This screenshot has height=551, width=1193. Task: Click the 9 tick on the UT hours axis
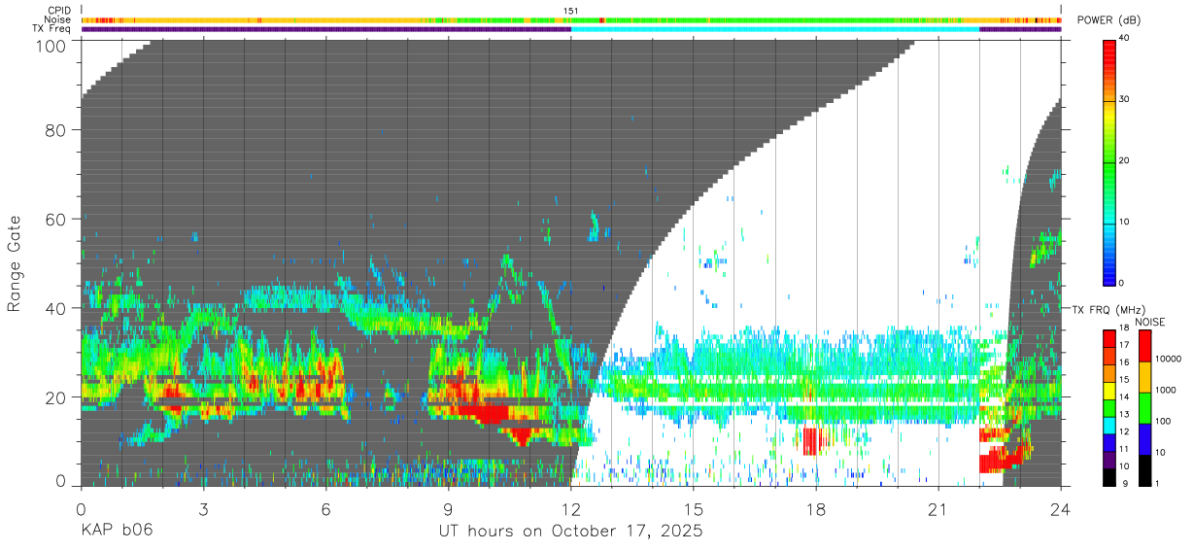[448, 509]
